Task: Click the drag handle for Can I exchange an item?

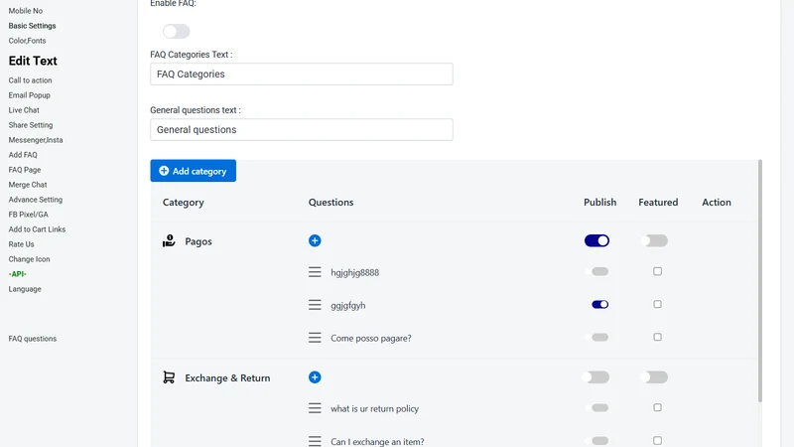Action: [315, 441]
